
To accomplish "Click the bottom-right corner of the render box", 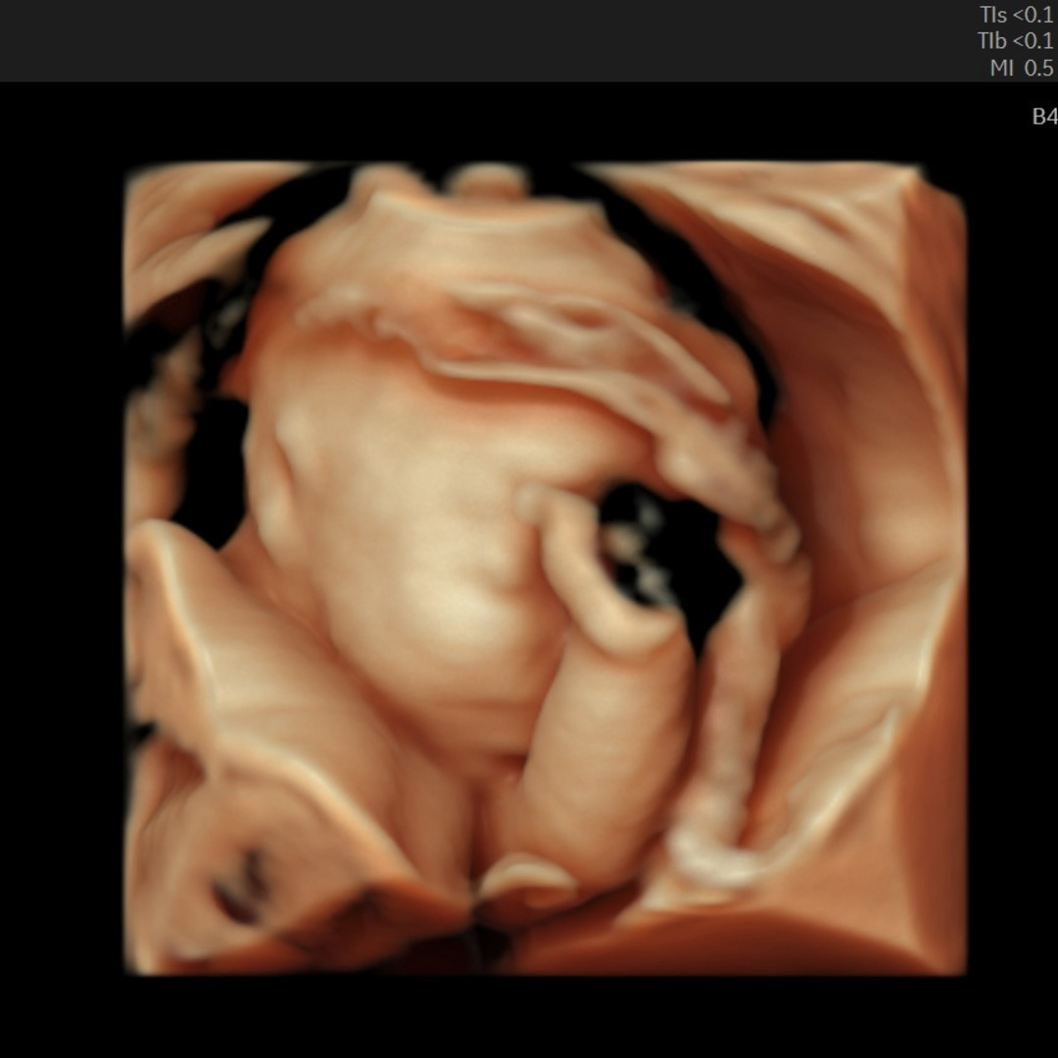I will pyautogui.click(x=960, y=968).
